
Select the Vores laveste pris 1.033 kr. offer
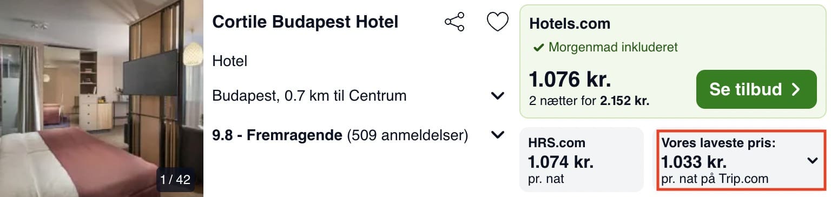click(x=741, y=160)
